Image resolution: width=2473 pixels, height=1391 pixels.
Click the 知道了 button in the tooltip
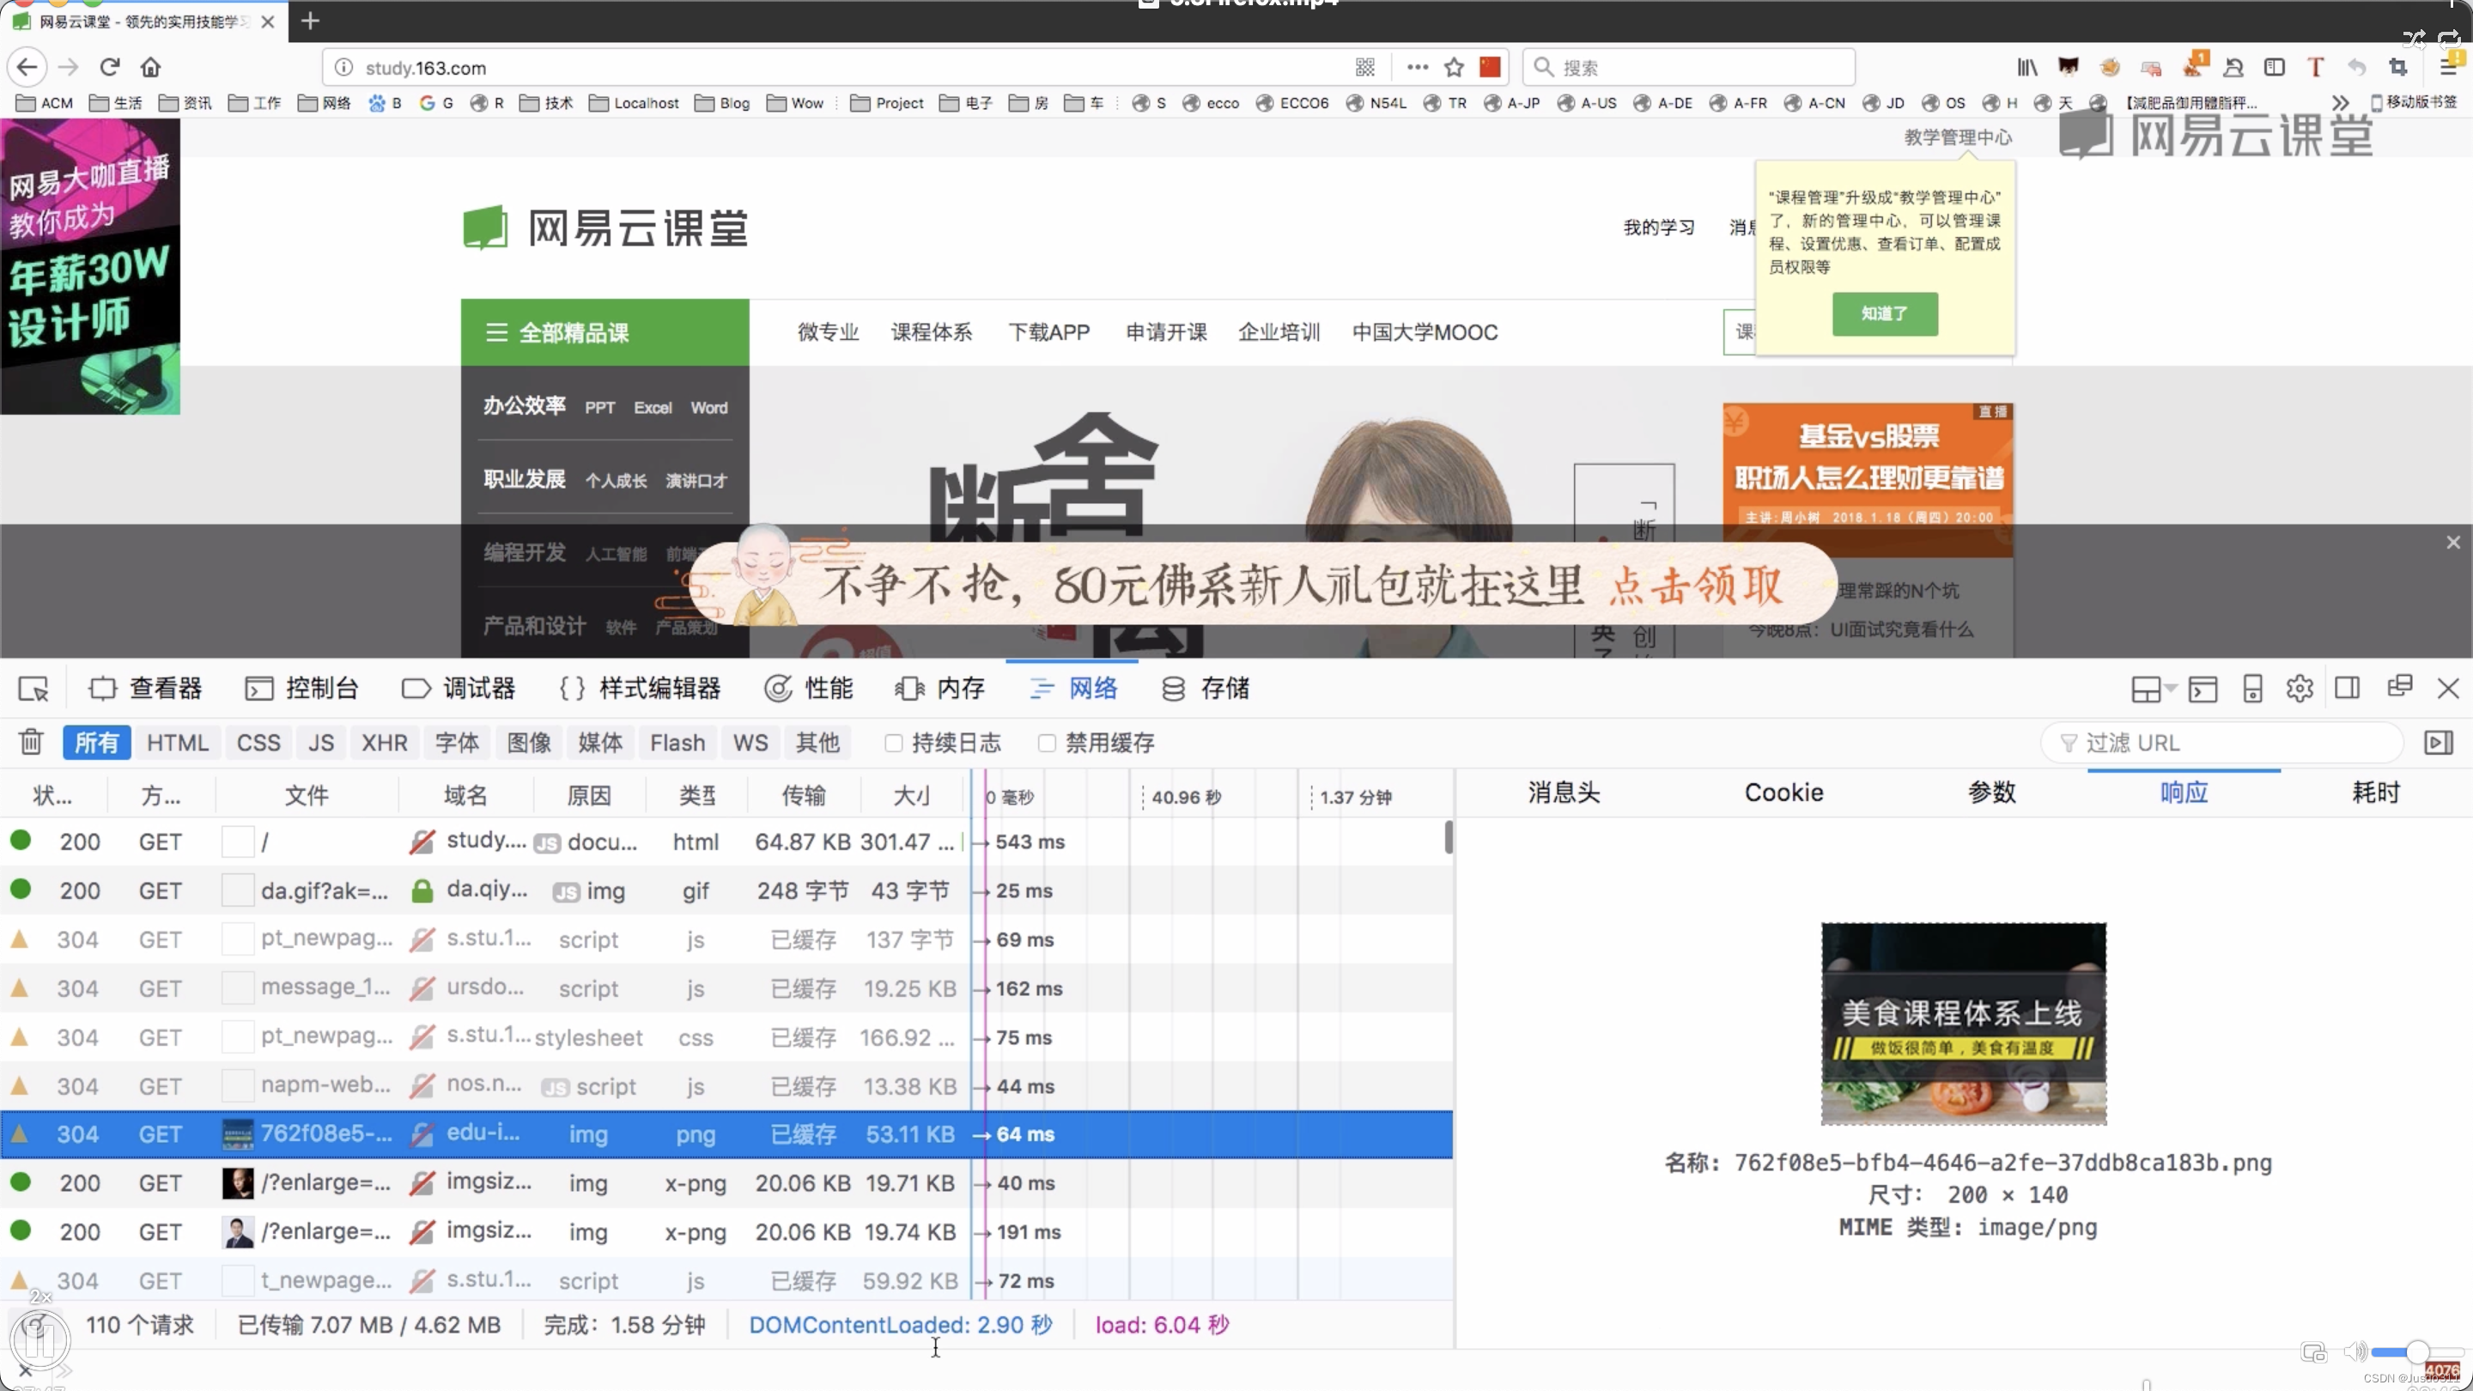pos(1885,314)
